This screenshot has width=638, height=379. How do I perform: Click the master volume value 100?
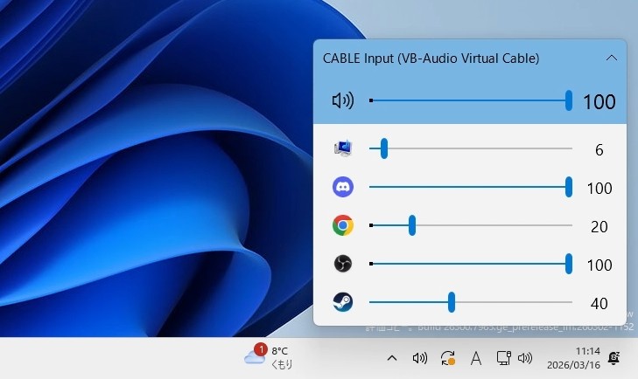point(599,101)
